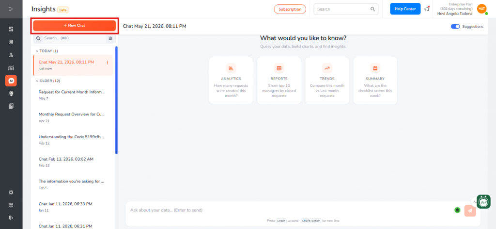Collapse the OLDER chat group
The height and width of the screenshot is (229, 496).
48,81
